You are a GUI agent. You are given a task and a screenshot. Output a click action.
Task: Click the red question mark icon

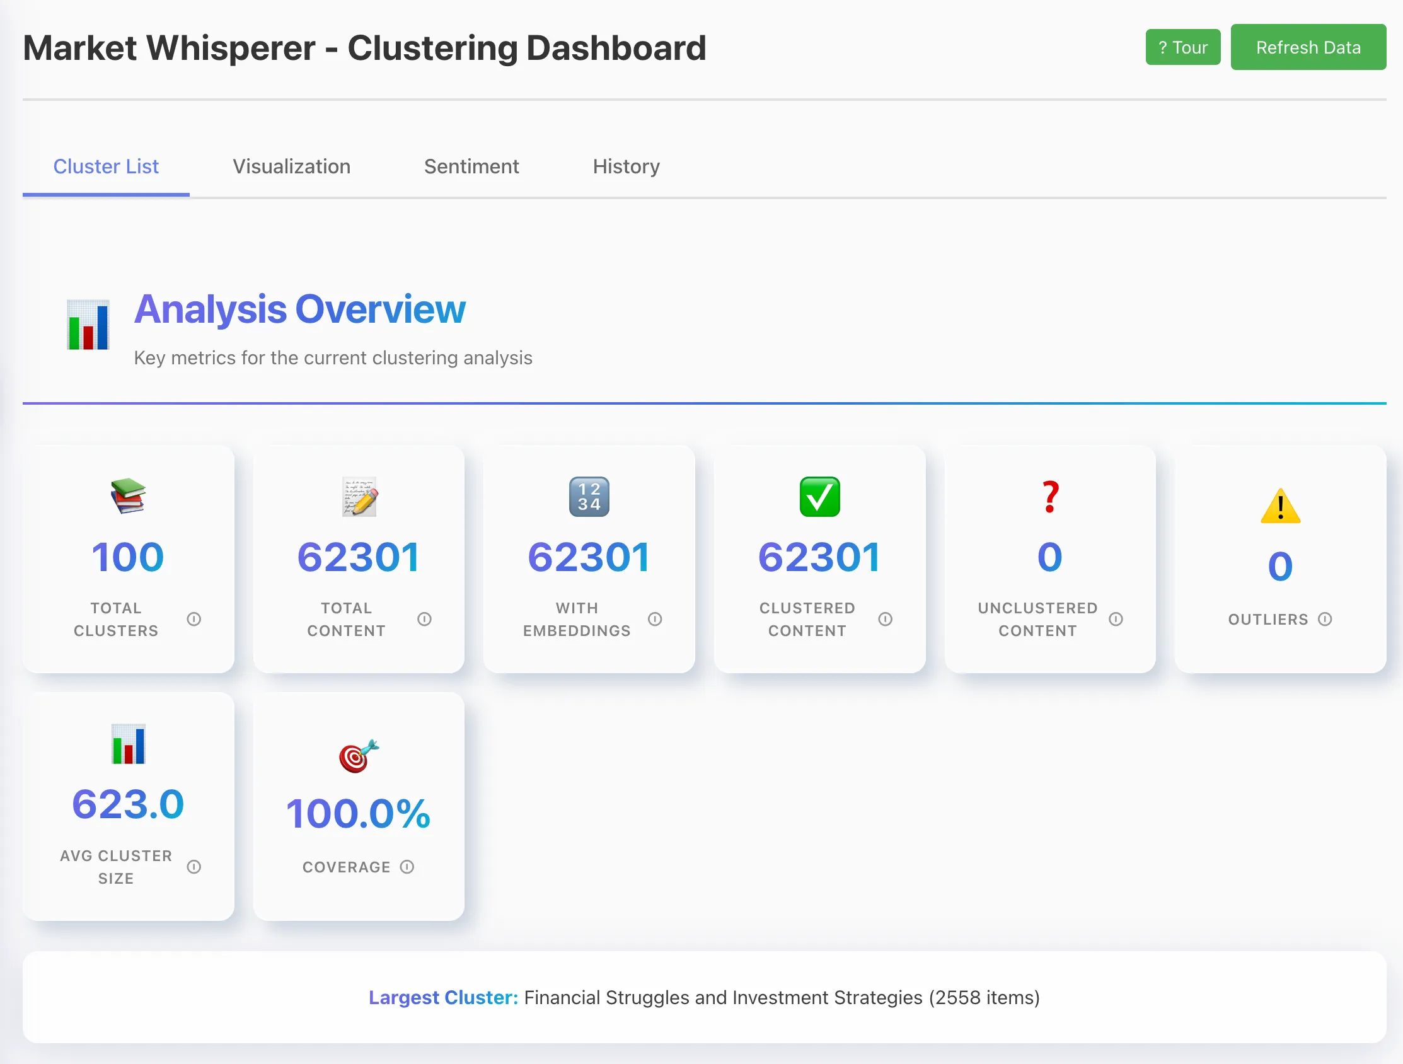tap(1050, 497)
